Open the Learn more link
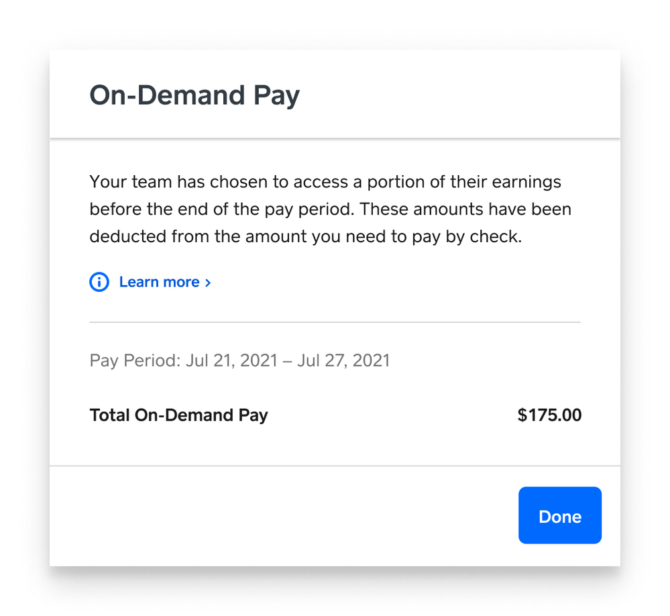The image size is (670, 616). pos(159,283)
